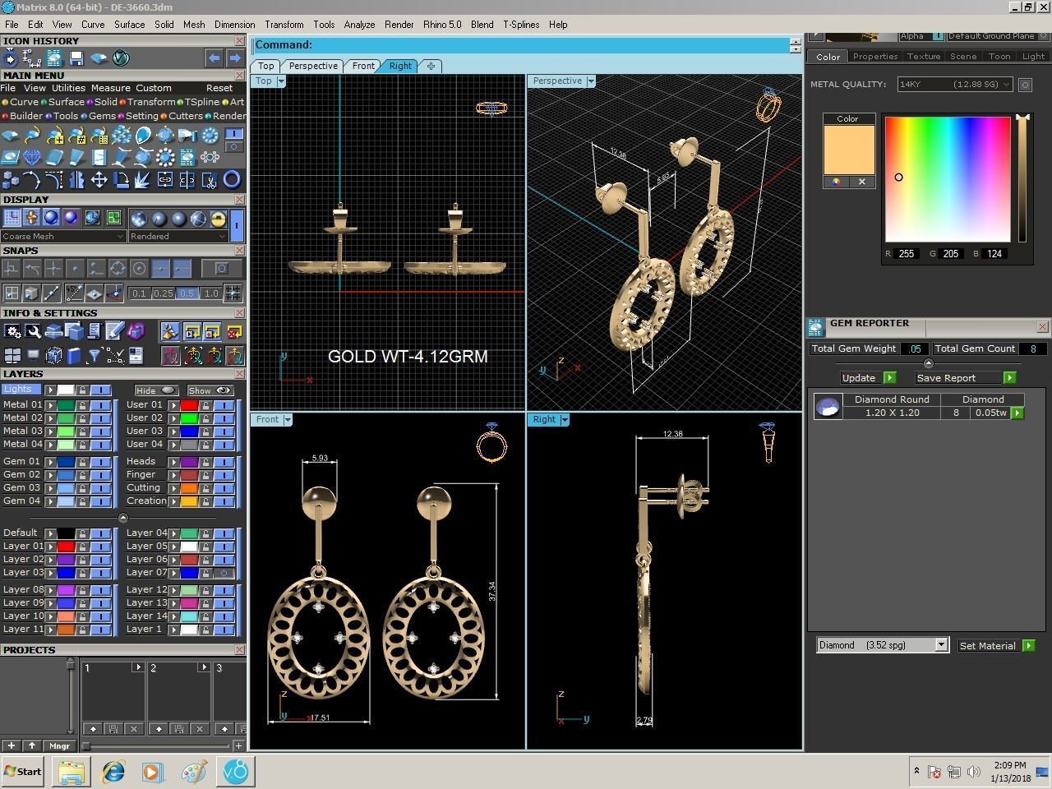Go to next Icon History page with right arrow

point(234,58)
